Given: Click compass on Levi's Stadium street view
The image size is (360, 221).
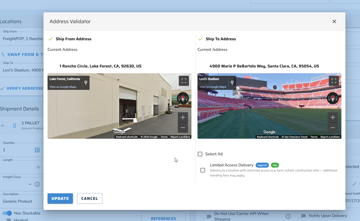Looking at the screenshot, I should click(x=333, y=98).
